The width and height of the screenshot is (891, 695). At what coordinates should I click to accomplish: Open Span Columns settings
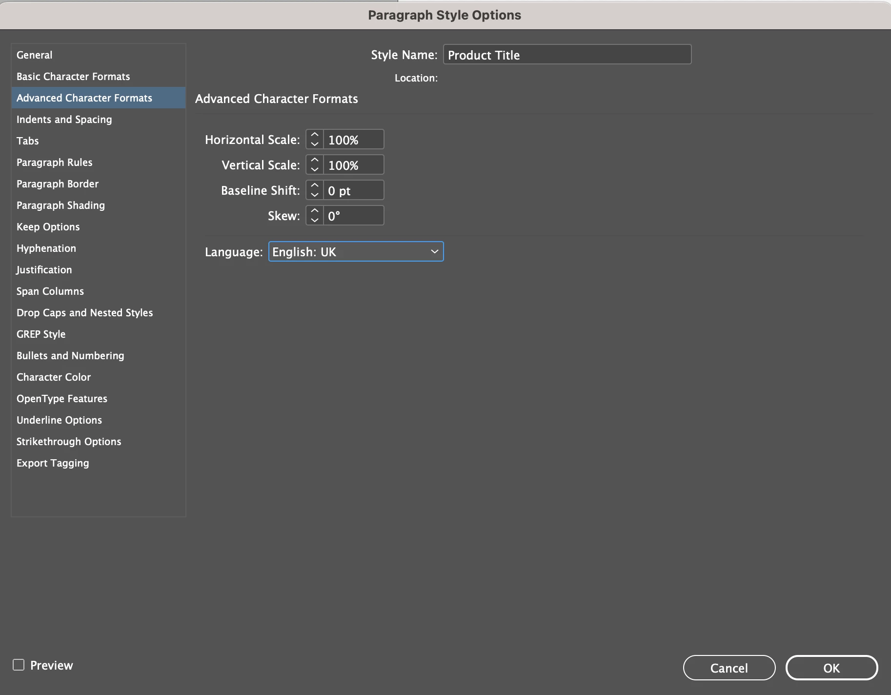(x=98, y=291)
